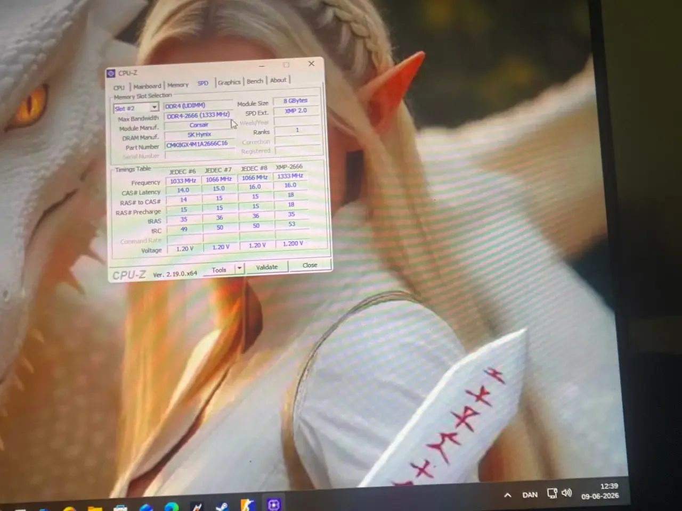Viewport: 682px width, 511px height.
Task: Select the CPU tab
Action: point(119,88)
